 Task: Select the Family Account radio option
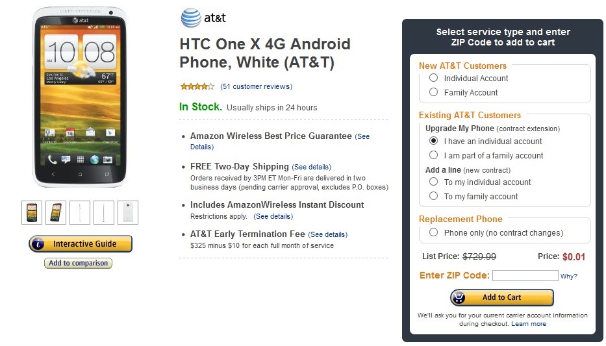point(433,92)
